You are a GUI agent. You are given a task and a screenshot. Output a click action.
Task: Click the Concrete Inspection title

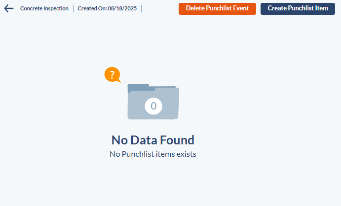[x=44, y=8]
